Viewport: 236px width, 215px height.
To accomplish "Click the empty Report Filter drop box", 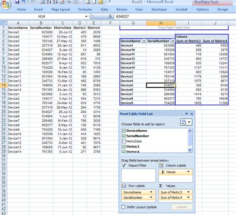I will 138,176.
